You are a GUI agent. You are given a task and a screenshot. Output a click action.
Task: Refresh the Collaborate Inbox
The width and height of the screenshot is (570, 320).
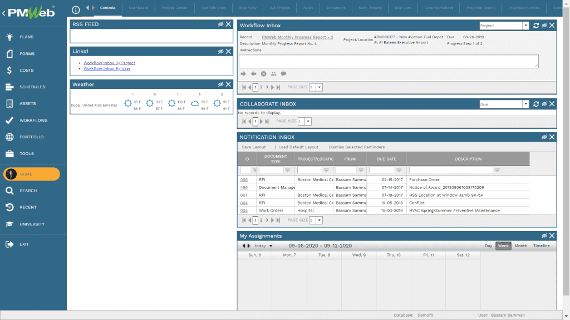click(536, 104)
